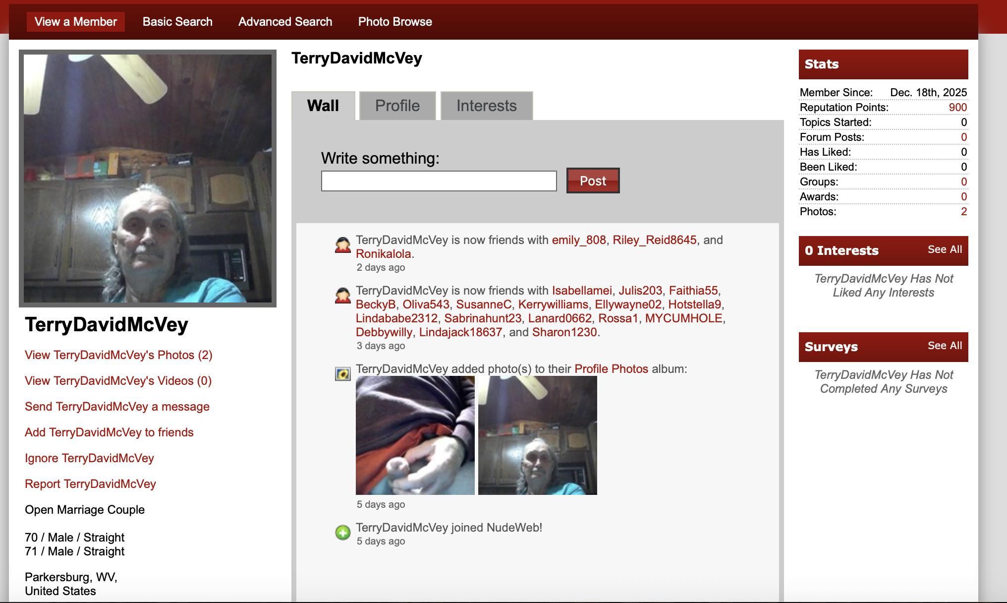Click the photo album icon on the wall
This screenshot has width=1007, height=603.
click(x=342, y=374)
